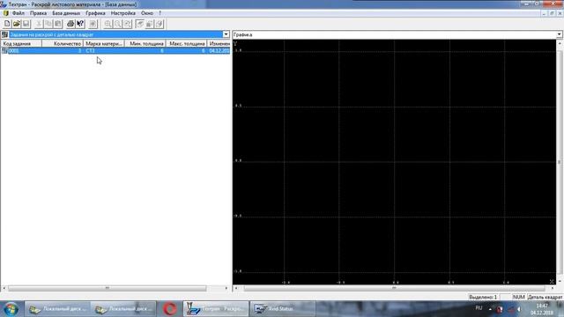This screenshot has height=317, width=564.
Task: Click the RU language indicator
Action: coord(479,308)
